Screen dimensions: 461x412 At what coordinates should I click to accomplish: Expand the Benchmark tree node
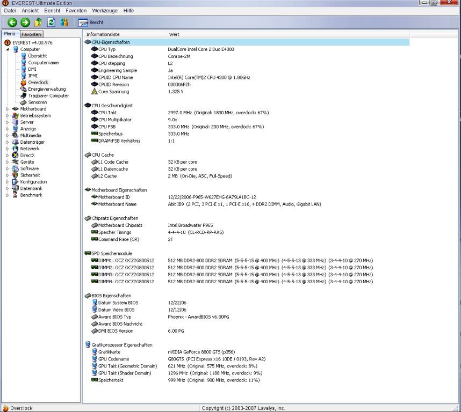tap(8, 195)
